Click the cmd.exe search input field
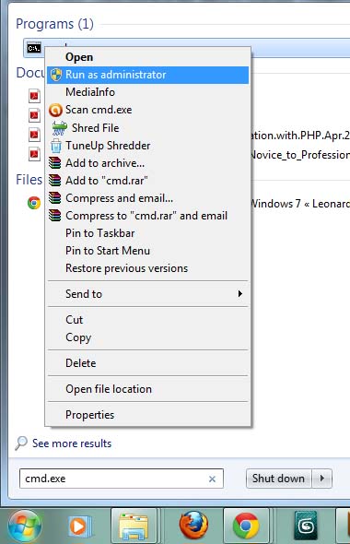Screen dimensions: 350x544 pos(122,479)
